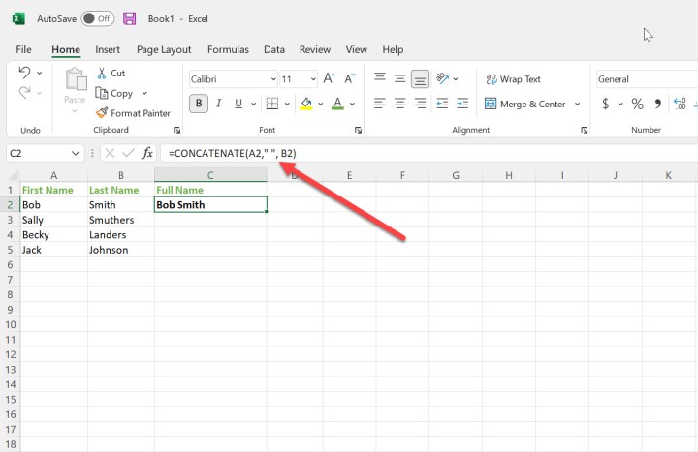
Task: Expand the Merge & Center dropdown arrow
Action: [x=578, y=105]
